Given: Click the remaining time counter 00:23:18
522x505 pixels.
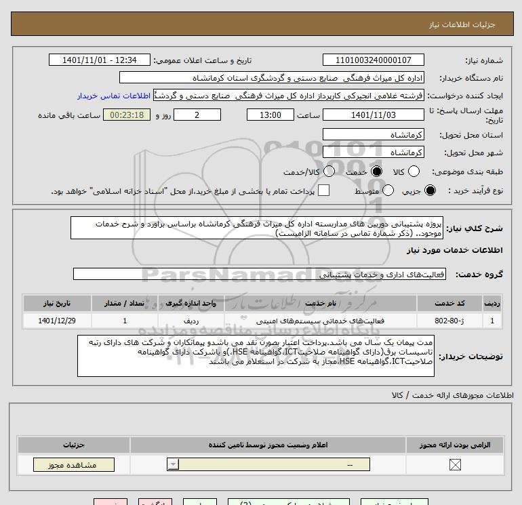Looking at the screenshot, I should [127, 115].
